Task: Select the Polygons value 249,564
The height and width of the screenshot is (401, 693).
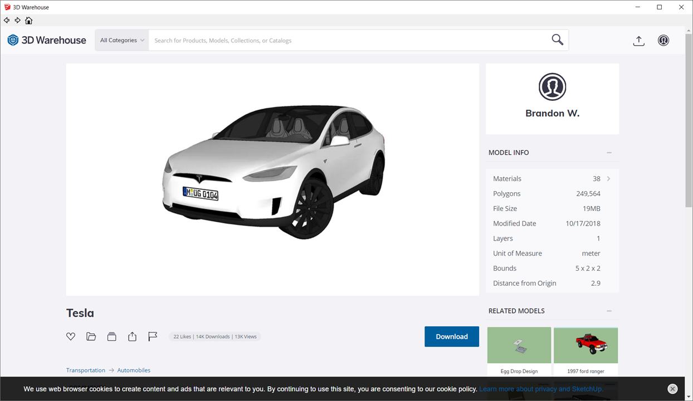Action: (588, 194)
